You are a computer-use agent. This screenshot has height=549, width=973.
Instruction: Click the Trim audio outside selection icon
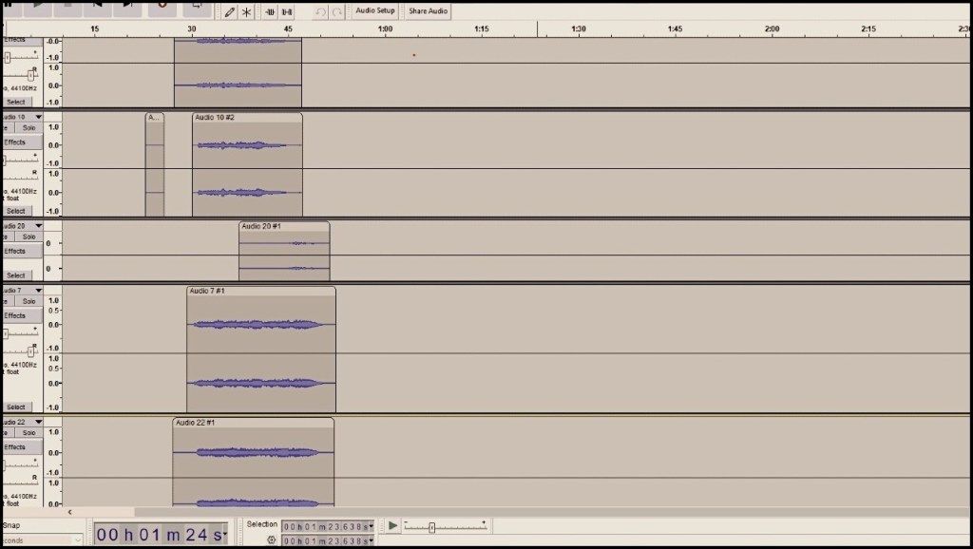pos(272,11)
